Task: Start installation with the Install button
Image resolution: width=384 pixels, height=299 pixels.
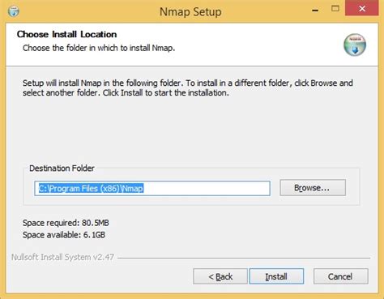Action: 276,276
